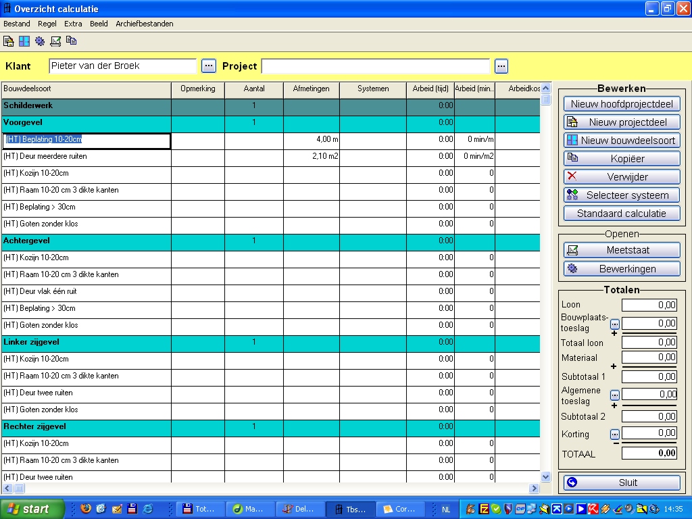Open the Regel menu
This screenshot has height=519, width=692.
pos(47,24)
